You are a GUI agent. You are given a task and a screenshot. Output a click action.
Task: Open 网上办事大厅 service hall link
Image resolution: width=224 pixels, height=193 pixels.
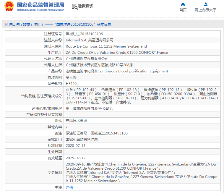pos(205,10)
